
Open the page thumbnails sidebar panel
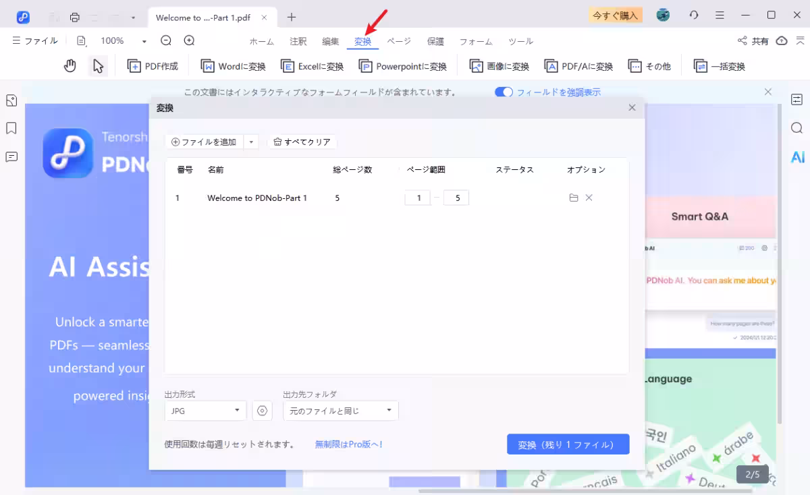[x=11, y=100]
